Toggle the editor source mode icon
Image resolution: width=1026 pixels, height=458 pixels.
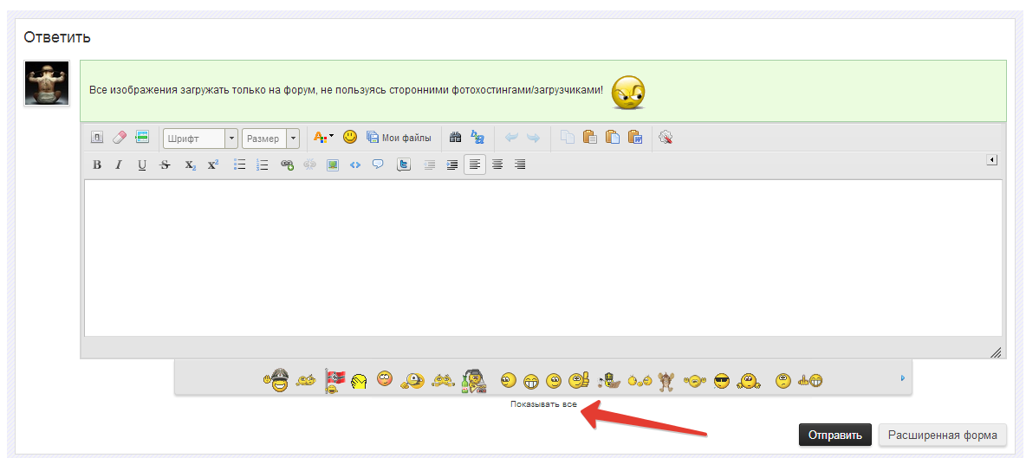pyautogui.click(x=96, y=137)
